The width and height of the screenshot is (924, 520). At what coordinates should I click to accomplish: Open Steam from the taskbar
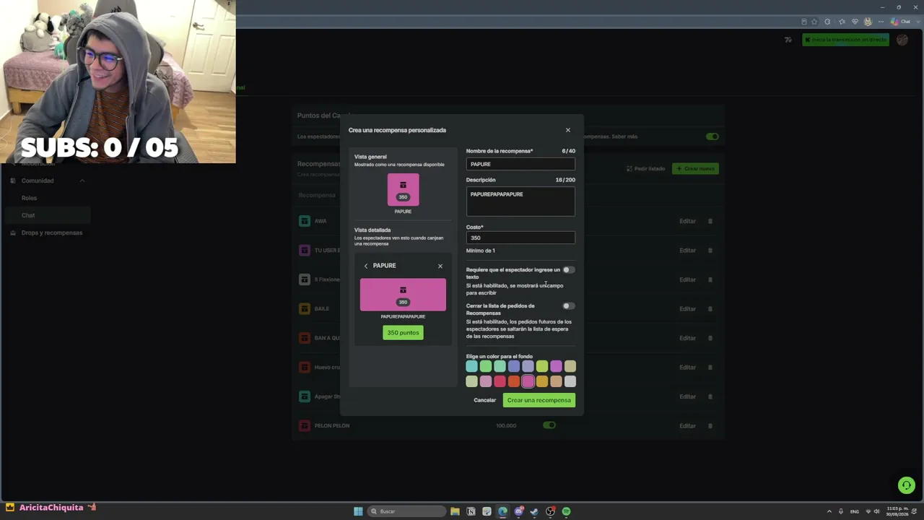[x=534, y=511]
